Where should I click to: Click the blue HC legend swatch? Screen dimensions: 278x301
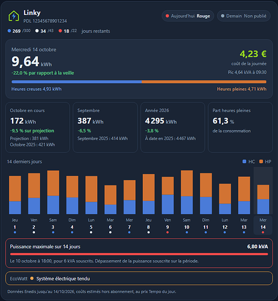coord(244,161)
